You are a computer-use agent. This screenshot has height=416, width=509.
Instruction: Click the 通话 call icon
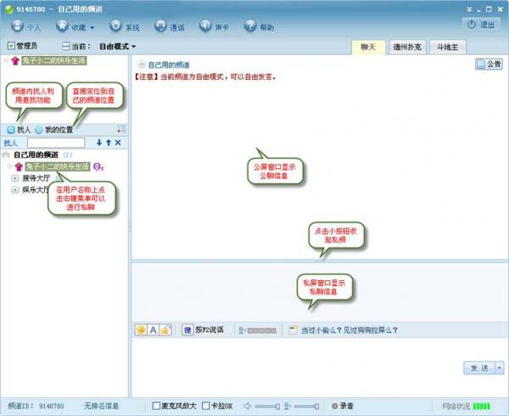(x=160, y=25)
